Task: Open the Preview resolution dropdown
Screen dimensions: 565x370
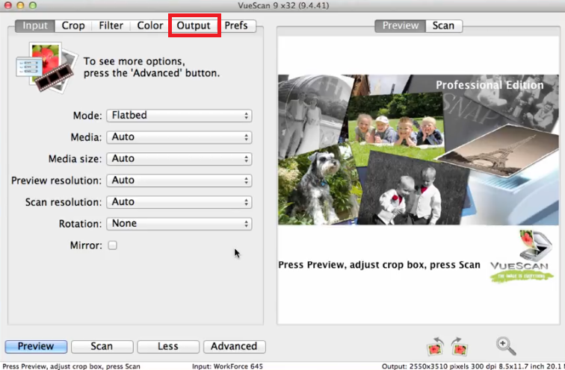Action: coord(179,180)
